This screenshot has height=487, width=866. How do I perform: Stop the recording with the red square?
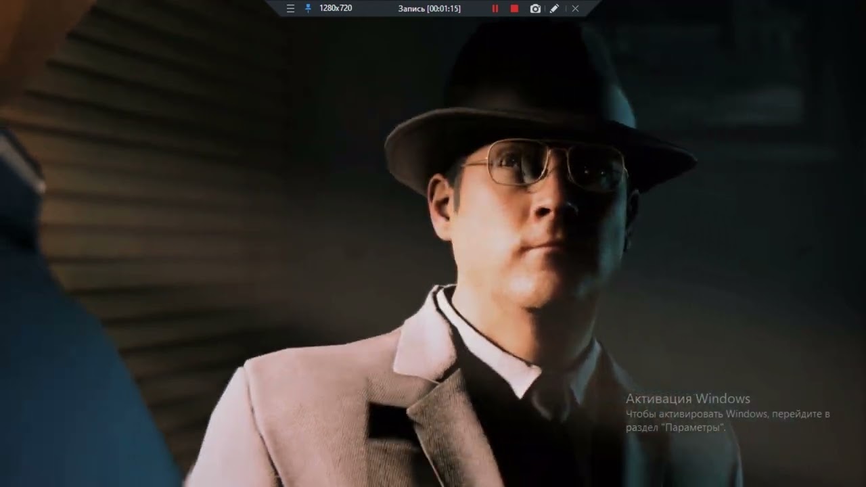coord(514,9)
